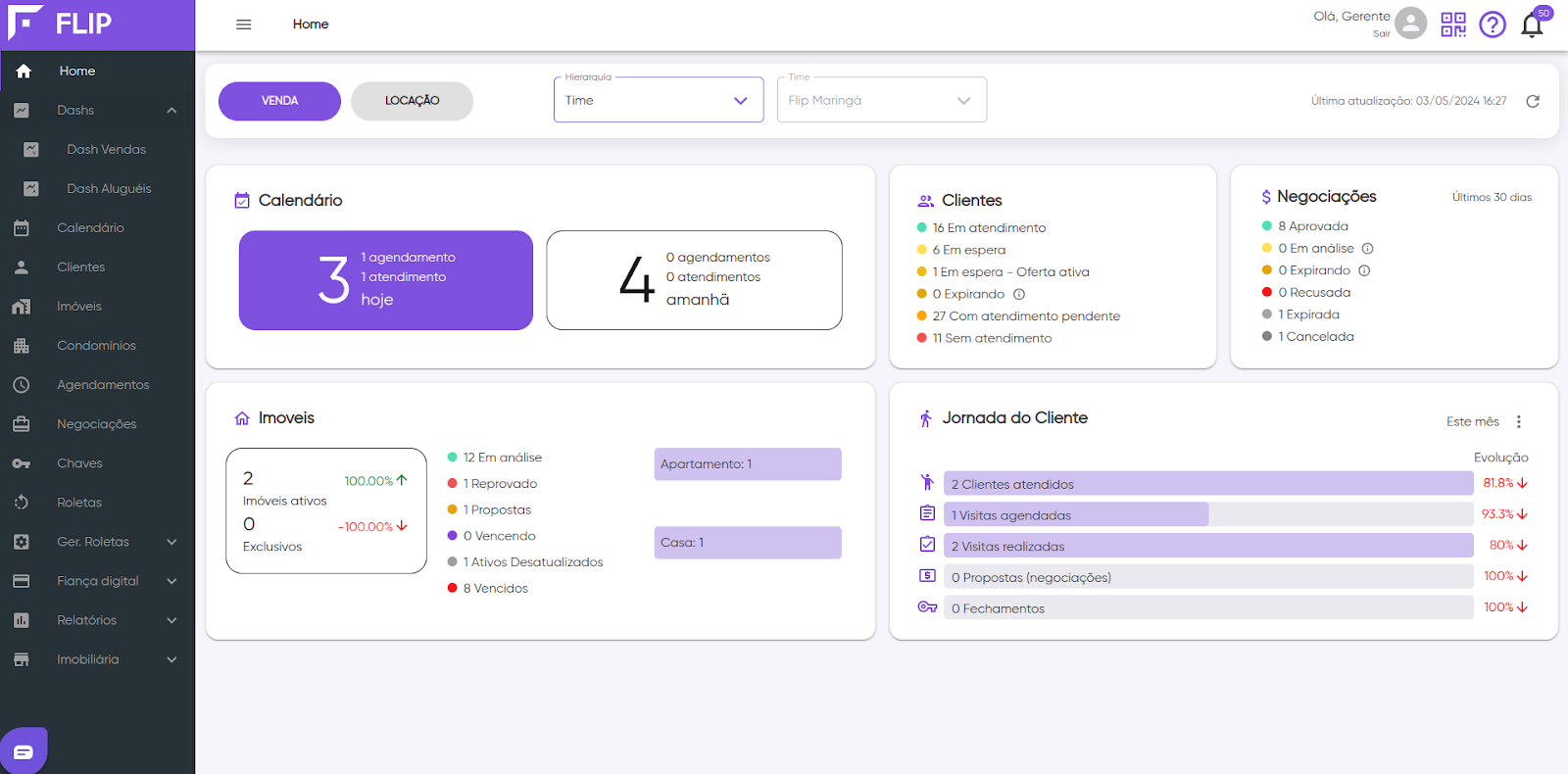Click Apartamento: 1 bar
Viewport: 1568px width, 774px height.
(748, 464)
